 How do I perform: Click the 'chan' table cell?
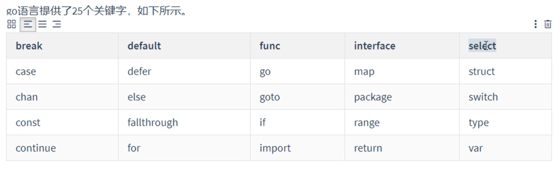pos(62,97)
